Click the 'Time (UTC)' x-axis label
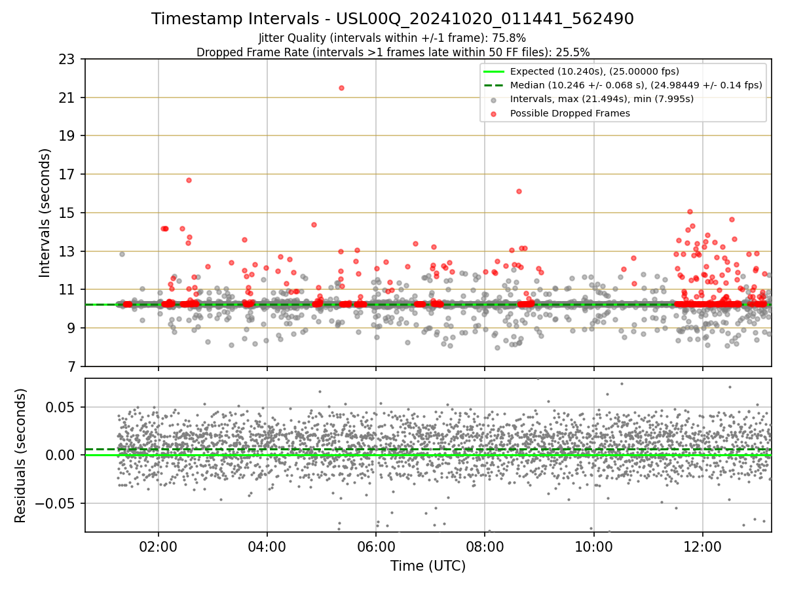The image size is (786, 589). pos(428,566)
